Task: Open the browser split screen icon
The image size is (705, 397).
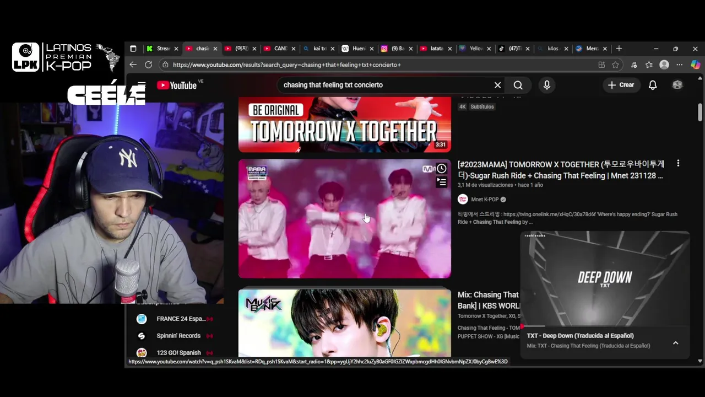Action: point(601,65)
